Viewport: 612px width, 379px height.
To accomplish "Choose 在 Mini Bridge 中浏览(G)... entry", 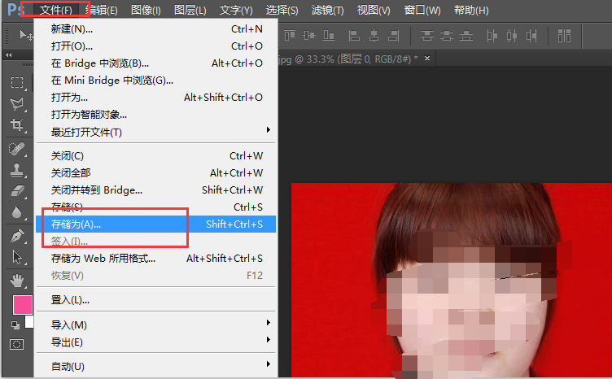I will pyautogui.click(x=155, y=81).
